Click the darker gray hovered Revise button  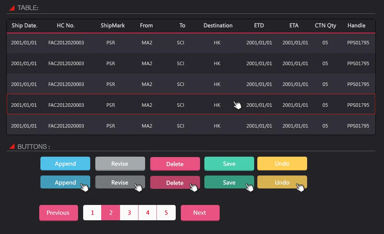pyautogui.click(x=120, y=182)
